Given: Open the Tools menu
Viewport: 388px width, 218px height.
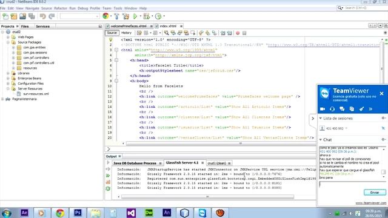Looking at the screenshot, I should click(118, 8).
